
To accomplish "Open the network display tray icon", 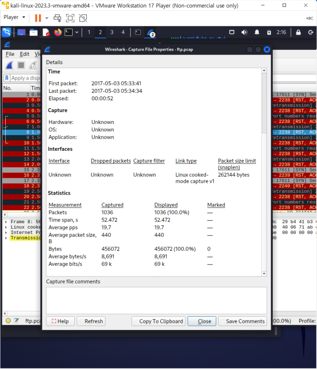I will [x=232, y=32].
